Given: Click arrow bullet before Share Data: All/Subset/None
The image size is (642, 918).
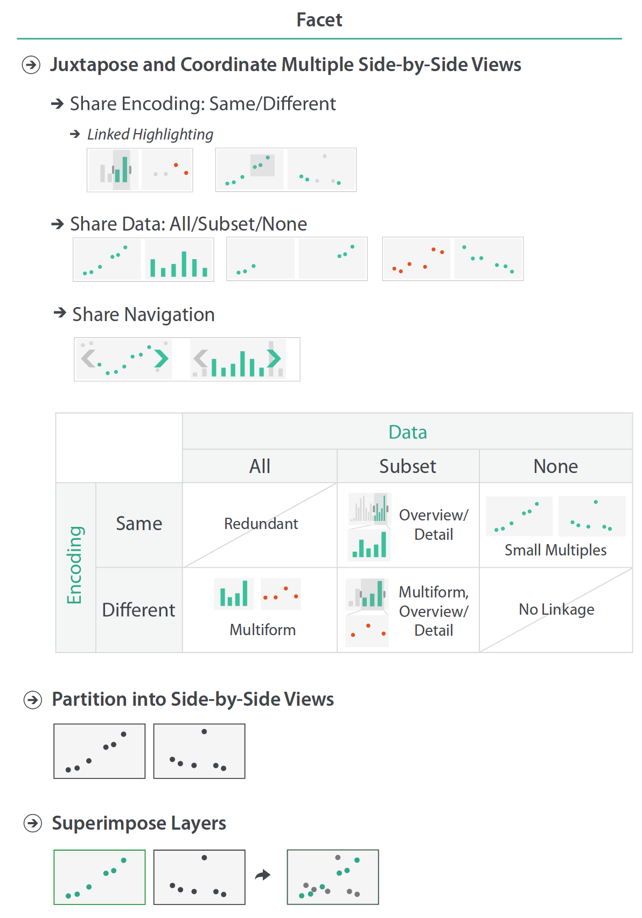Looking at the screenshot, I should pos(58,224).
